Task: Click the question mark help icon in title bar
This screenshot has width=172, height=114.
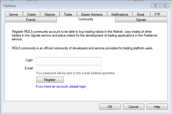Action: (155, 6)
